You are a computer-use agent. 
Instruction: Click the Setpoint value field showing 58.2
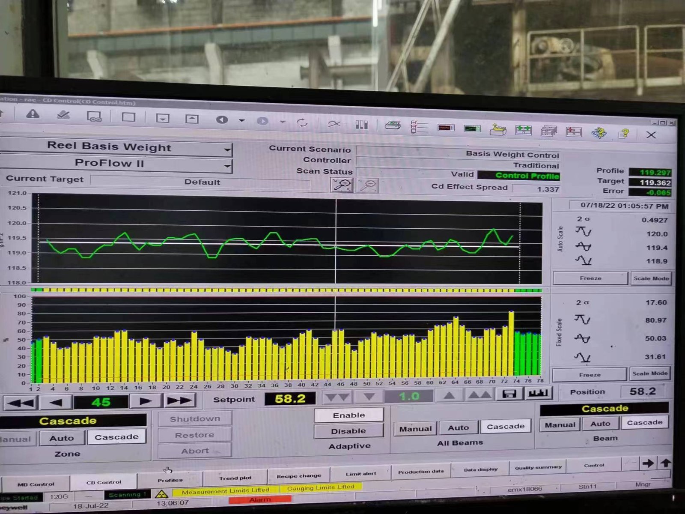pos(290,399)
